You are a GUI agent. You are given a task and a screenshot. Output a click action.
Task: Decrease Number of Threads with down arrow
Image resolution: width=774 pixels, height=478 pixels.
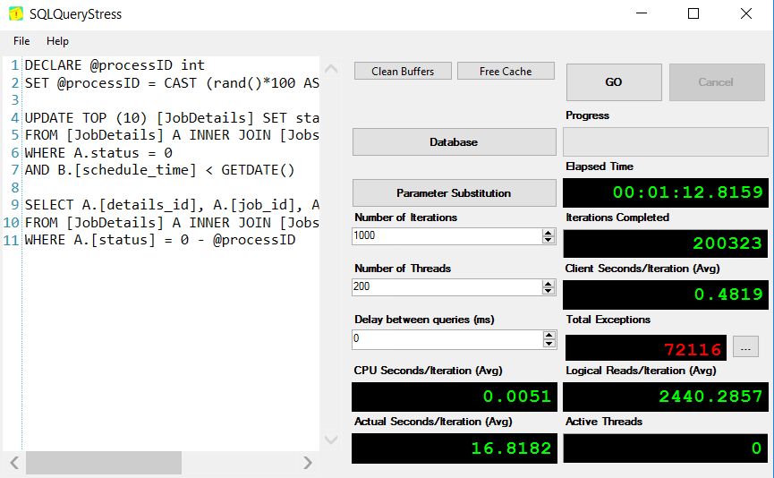point(549,291)
